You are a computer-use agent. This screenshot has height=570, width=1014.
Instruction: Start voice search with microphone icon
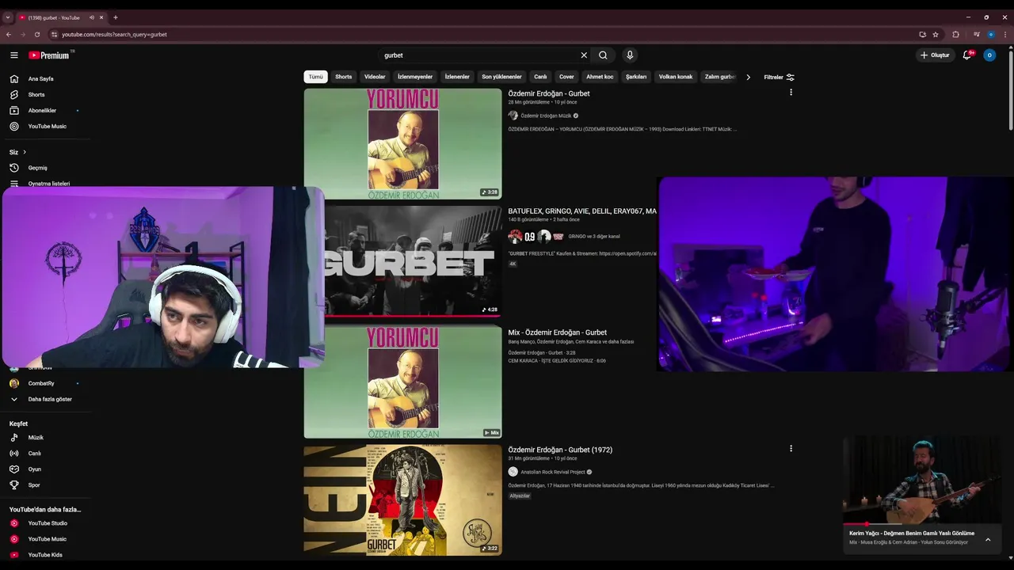[x=630, y=55]
